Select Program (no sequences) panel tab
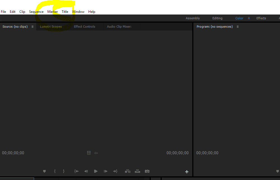 pyautogui.click(x=215, y=27)
